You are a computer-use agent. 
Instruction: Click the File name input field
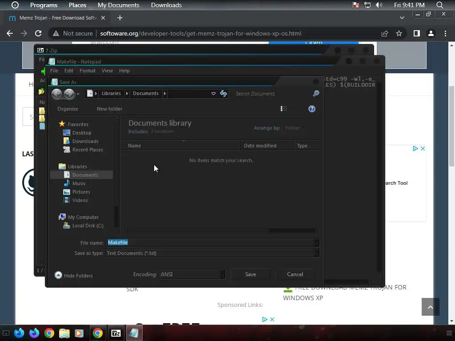pyautogui.click(x=210, y=242)
